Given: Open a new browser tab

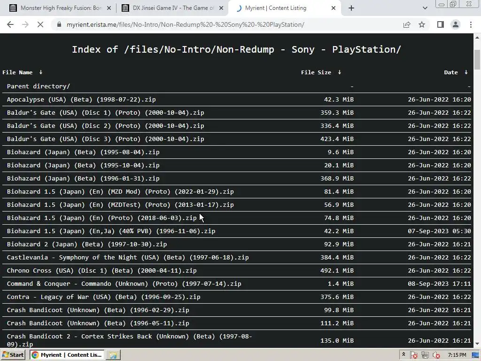Looking at the screenshot, I should coord(351,8).
